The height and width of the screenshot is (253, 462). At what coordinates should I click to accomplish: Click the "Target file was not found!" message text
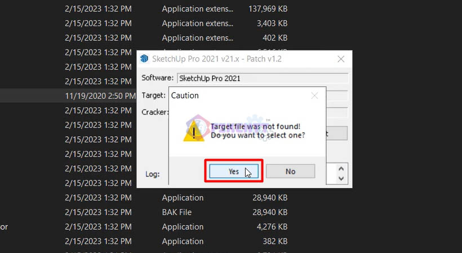pos(255,126)
